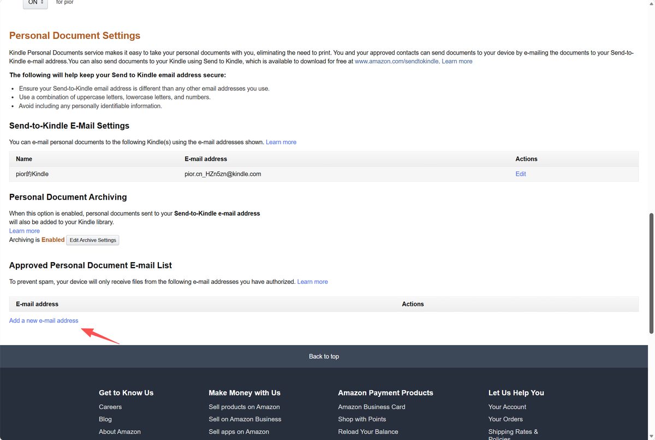Click the Actions header in Send-to-Kindle table
The width and height of the screenshot is (655, 440).
(526, 159)
